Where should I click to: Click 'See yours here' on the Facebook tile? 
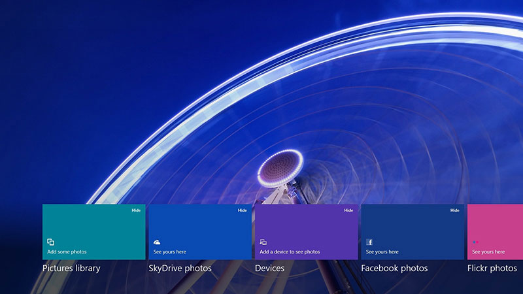point(382,252)
